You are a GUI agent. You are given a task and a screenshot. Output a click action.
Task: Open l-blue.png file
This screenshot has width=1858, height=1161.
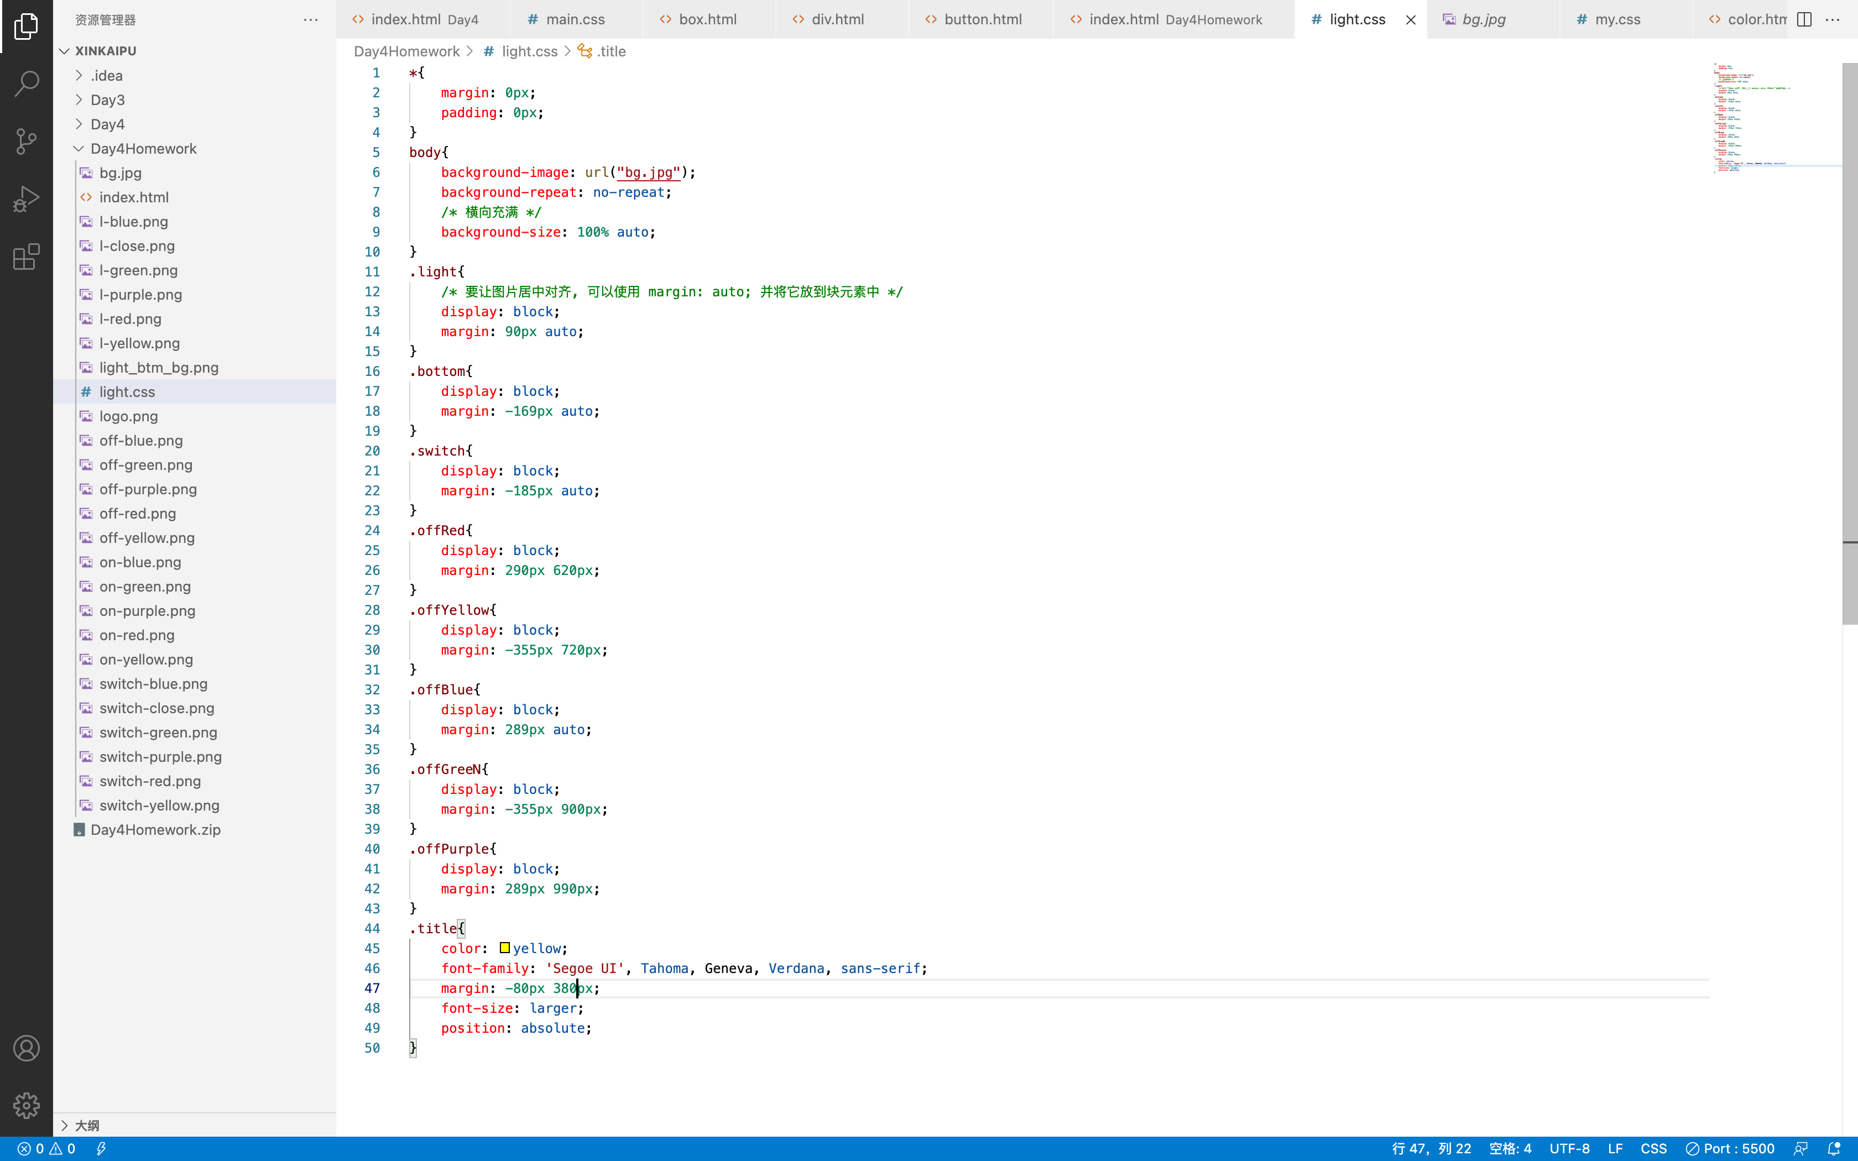click(x=134, y=222)
